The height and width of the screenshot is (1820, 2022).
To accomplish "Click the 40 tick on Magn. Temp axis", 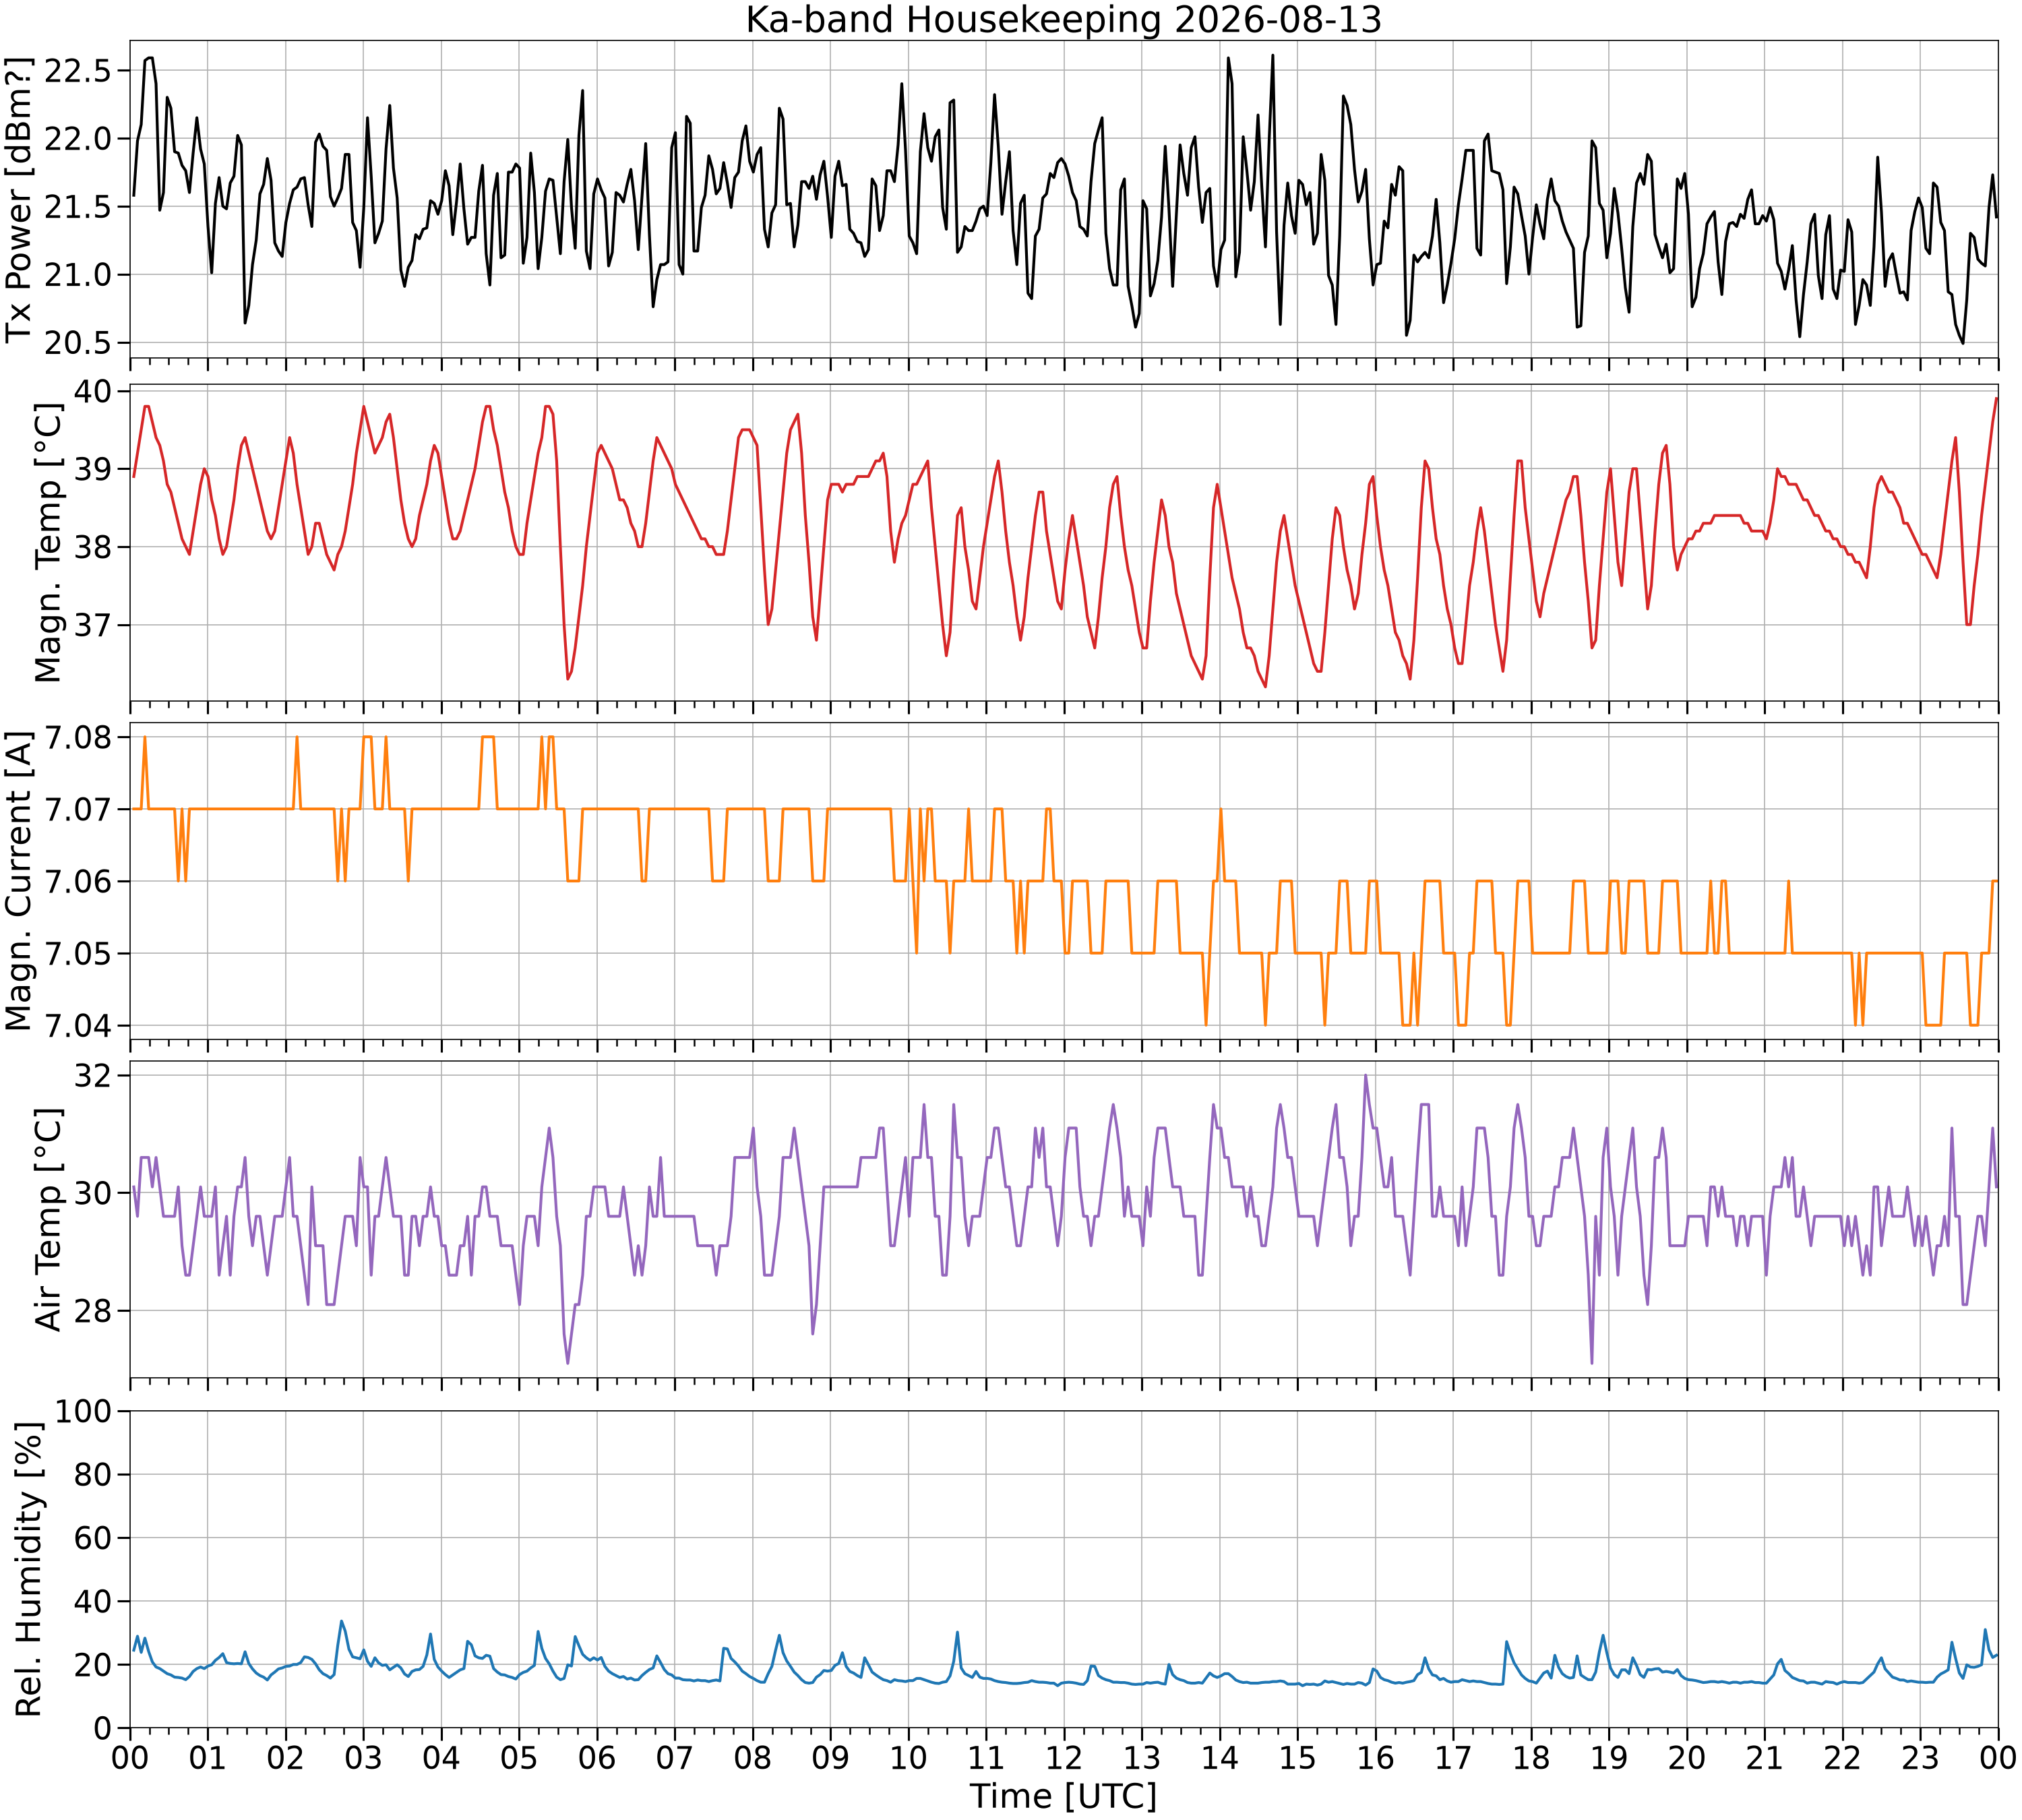I will click(x=94, y=391).
